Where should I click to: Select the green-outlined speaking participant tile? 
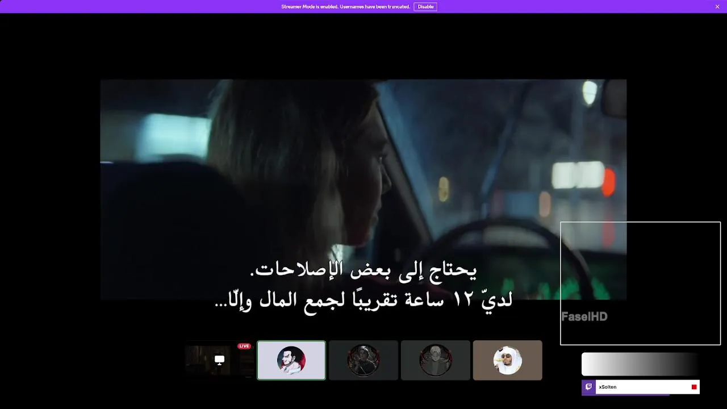291,360
